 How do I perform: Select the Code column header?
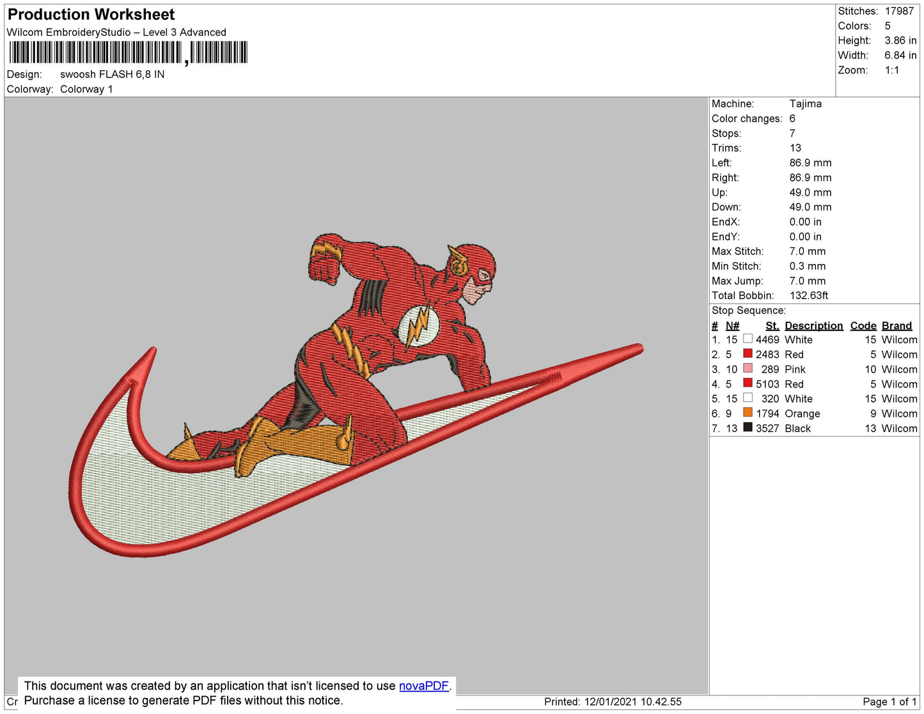pyautogui.click(x=863, y=325)
